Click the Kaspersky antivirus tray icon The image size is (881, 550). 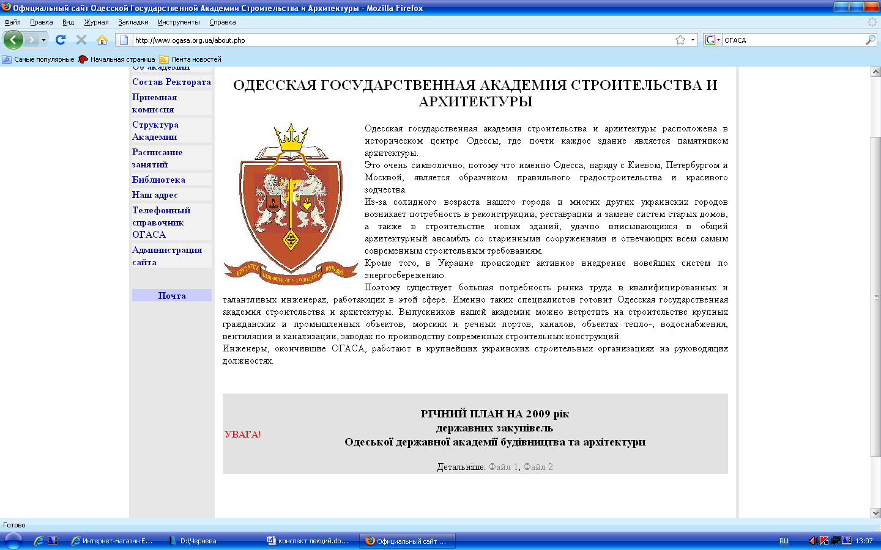824,541
